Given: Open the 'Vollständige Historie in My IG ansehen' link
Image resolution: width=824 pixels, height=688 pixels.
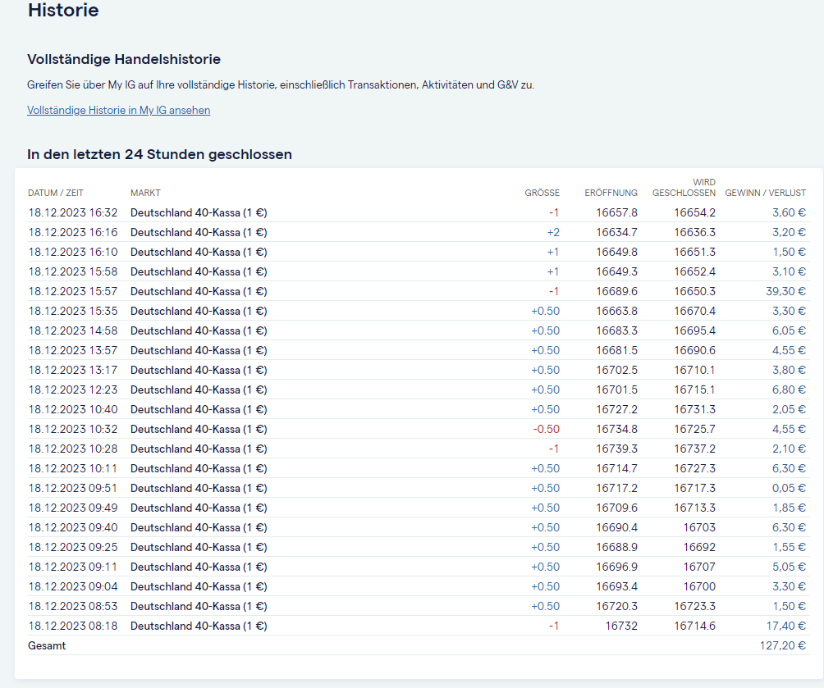Looking at the screenshot, I should click(118, 110).
